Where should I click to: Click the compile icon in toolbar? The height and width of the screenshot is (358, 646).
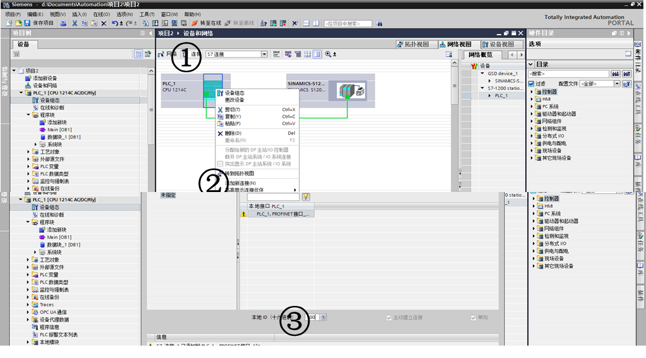coord(146,23)
